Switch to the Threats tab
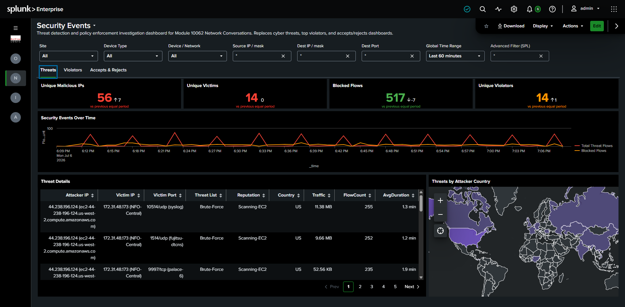This screenshot has height=307, width=625. [x=48, y=70]
